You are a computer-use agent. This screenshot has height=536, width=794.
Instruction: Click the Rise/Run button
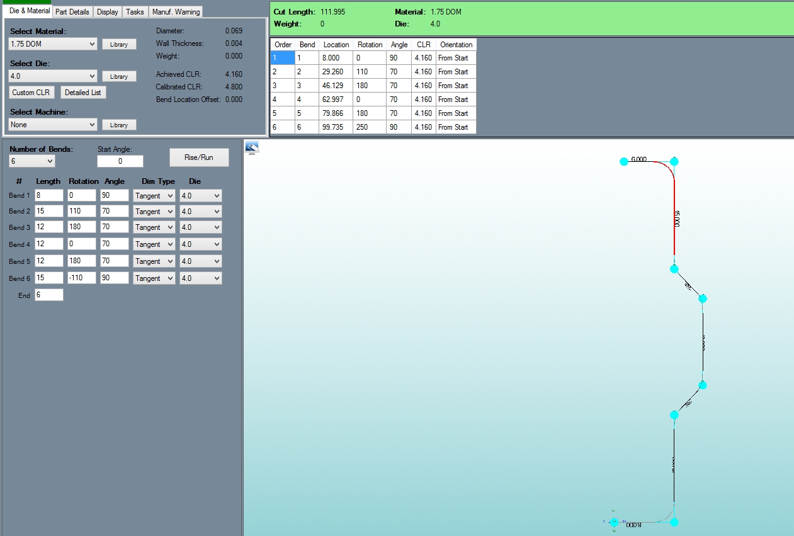[199, 157]
